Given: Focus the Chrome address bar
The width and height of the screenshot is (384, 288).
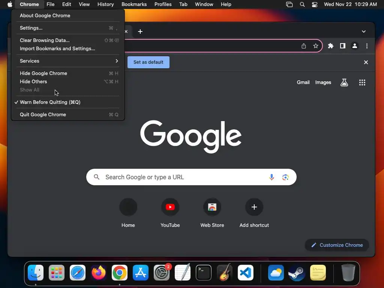Looking at the screenshot, I should pyautogui.click(x=212, y=46).
